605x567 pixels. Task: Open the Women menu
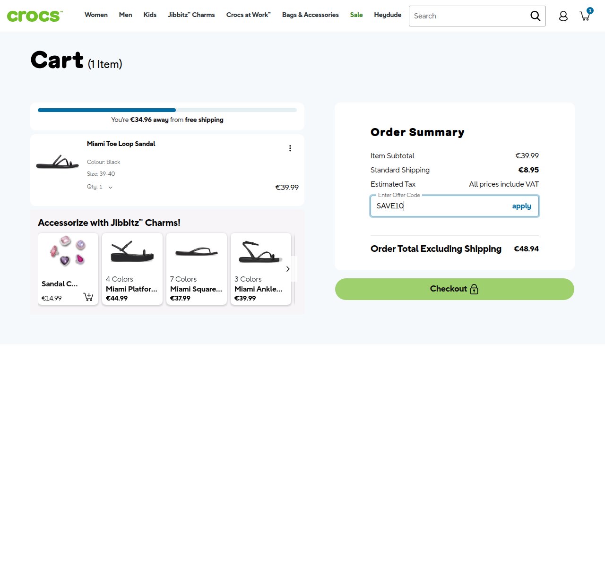tap(96, 15)
